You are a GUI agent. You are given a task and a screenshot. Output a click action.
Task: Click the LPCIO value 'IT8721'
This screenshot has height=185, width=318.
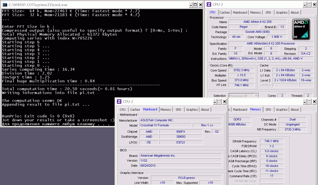181,142
